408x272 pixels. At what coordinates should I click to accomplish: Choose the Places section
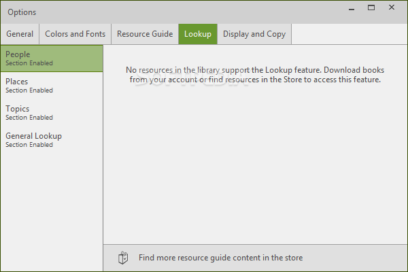(x=52, y=85)
